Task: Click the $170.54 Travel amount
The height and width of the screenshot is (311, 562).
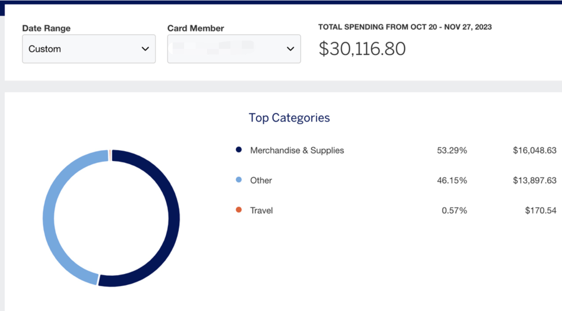Action: pos(540,211)
